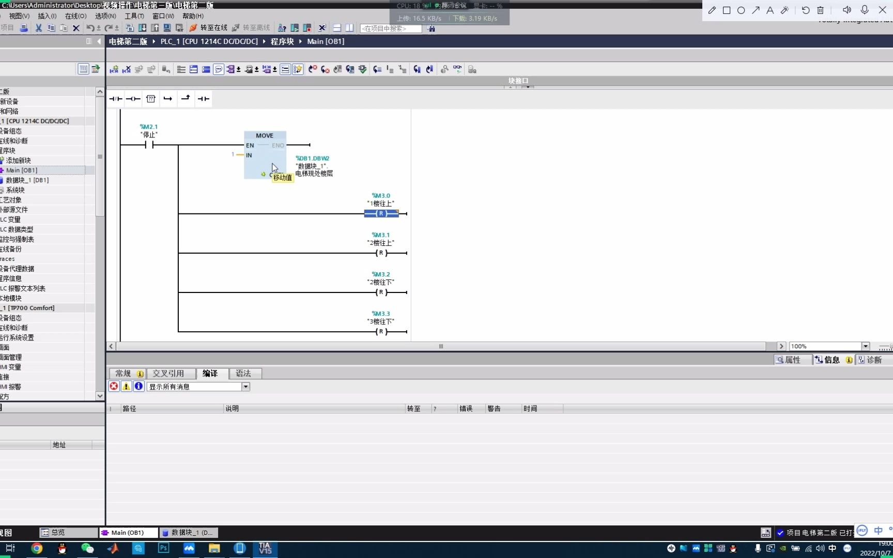Toggle project tree details view icon

pyautogui.click(x=83, y=69)
